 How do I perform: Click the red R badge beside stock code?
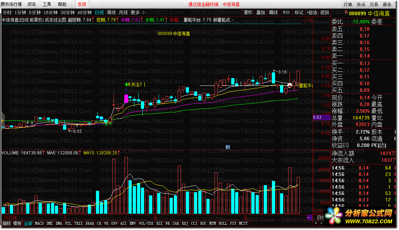[x=346, y=12]
